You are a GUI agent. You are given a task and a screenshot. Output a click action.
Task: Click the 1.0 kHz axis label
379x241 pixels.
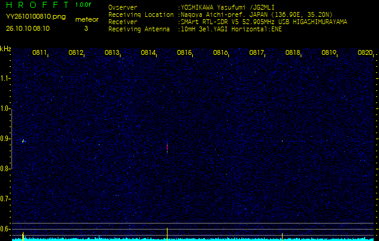(5, 108)
